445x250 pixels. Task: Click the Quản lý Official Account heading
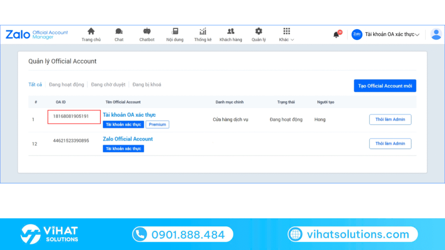(63, 61)
